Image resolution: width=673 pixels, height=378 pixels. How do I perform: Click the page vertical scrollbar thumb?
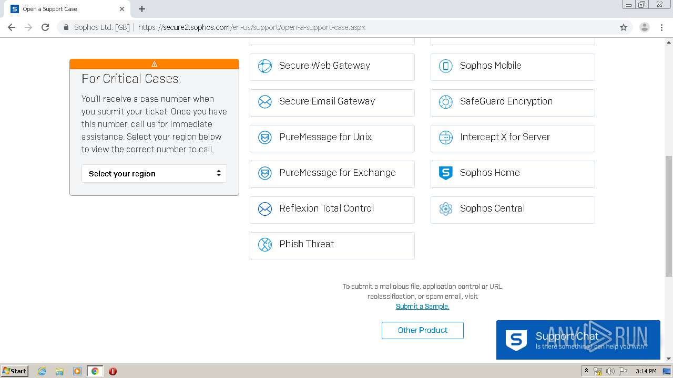[669, 216]
